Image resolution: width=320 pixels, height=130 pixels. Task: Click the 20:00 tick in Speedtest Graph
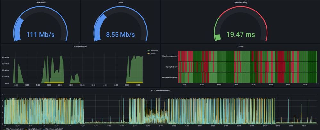pos(60,85)
